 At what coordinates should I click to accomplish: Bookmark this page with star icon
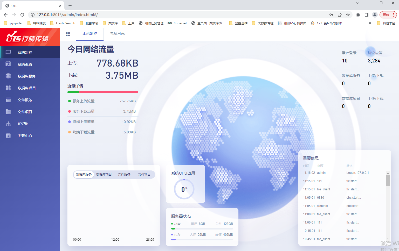pyautogui.click(x=348, y=15)
